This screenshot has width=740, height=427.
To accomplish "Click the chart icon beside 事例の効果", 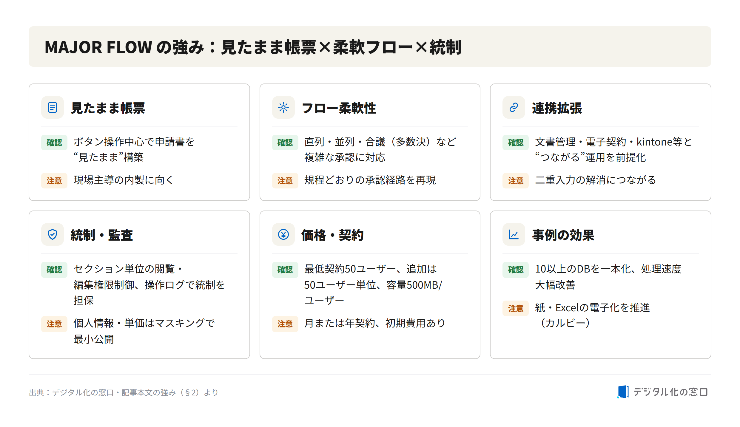I will (x=514, y=234).
